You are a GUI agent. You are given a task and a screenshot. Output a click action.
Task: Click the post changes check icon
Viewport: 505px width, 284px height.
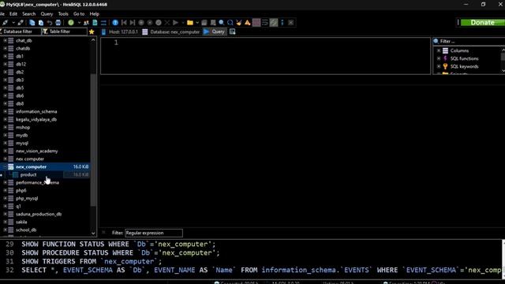(x=159, y=23)
